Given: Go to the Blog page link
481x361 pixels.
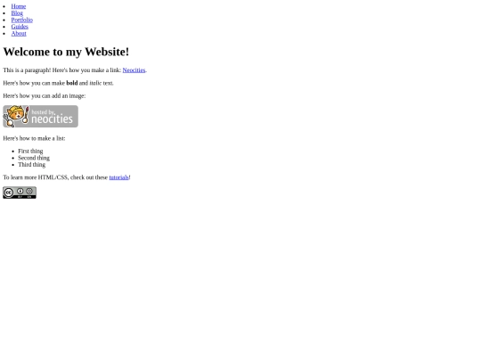Looking at the screenshot, I should coord(17,12).
